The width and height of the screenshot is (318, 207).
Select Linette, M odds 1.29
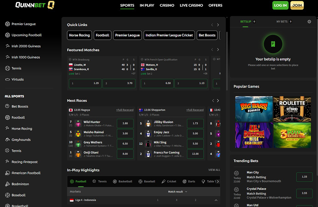pyautogui.click(x=85, y=83)
